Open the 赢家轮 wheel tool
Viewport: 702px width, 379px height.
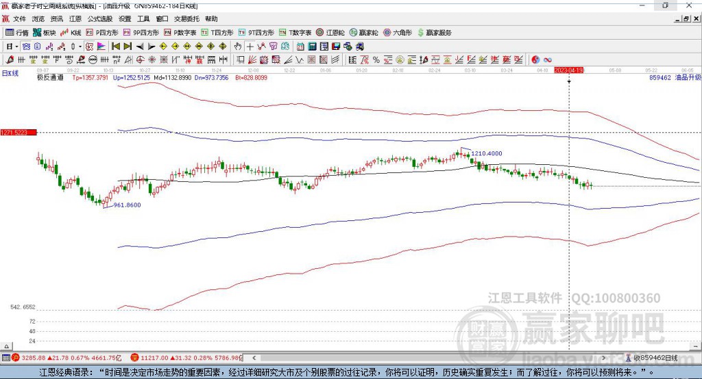364,33
